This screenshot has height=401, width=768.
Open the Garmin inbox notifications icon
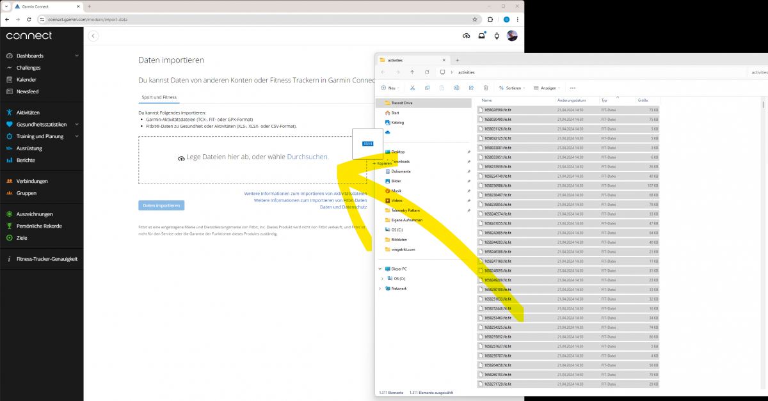(x=482, y=36)
